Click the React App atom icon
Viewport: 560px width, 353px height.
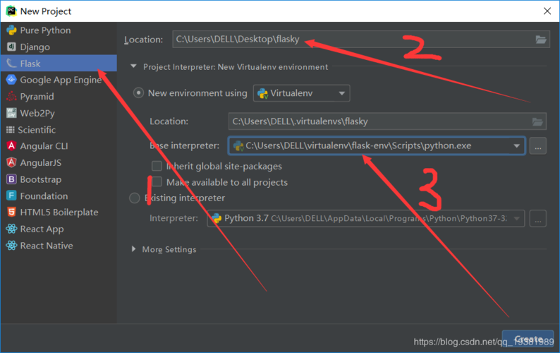coord(11,229)
